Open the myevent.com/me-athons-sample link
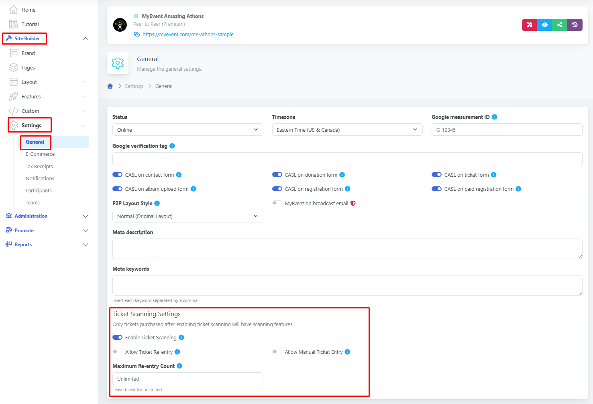Image resolution: width=593 pixels, height=404 pixels. pyautogui.click(x=188, y=35)
